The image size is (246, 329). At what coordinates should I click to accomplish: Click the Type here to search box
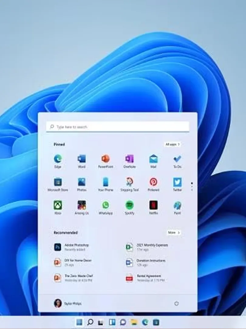point(118,127)
